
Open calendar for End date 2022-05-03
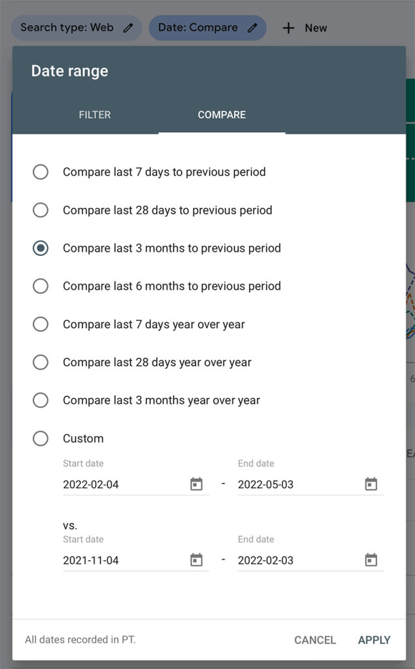(371, 484)
